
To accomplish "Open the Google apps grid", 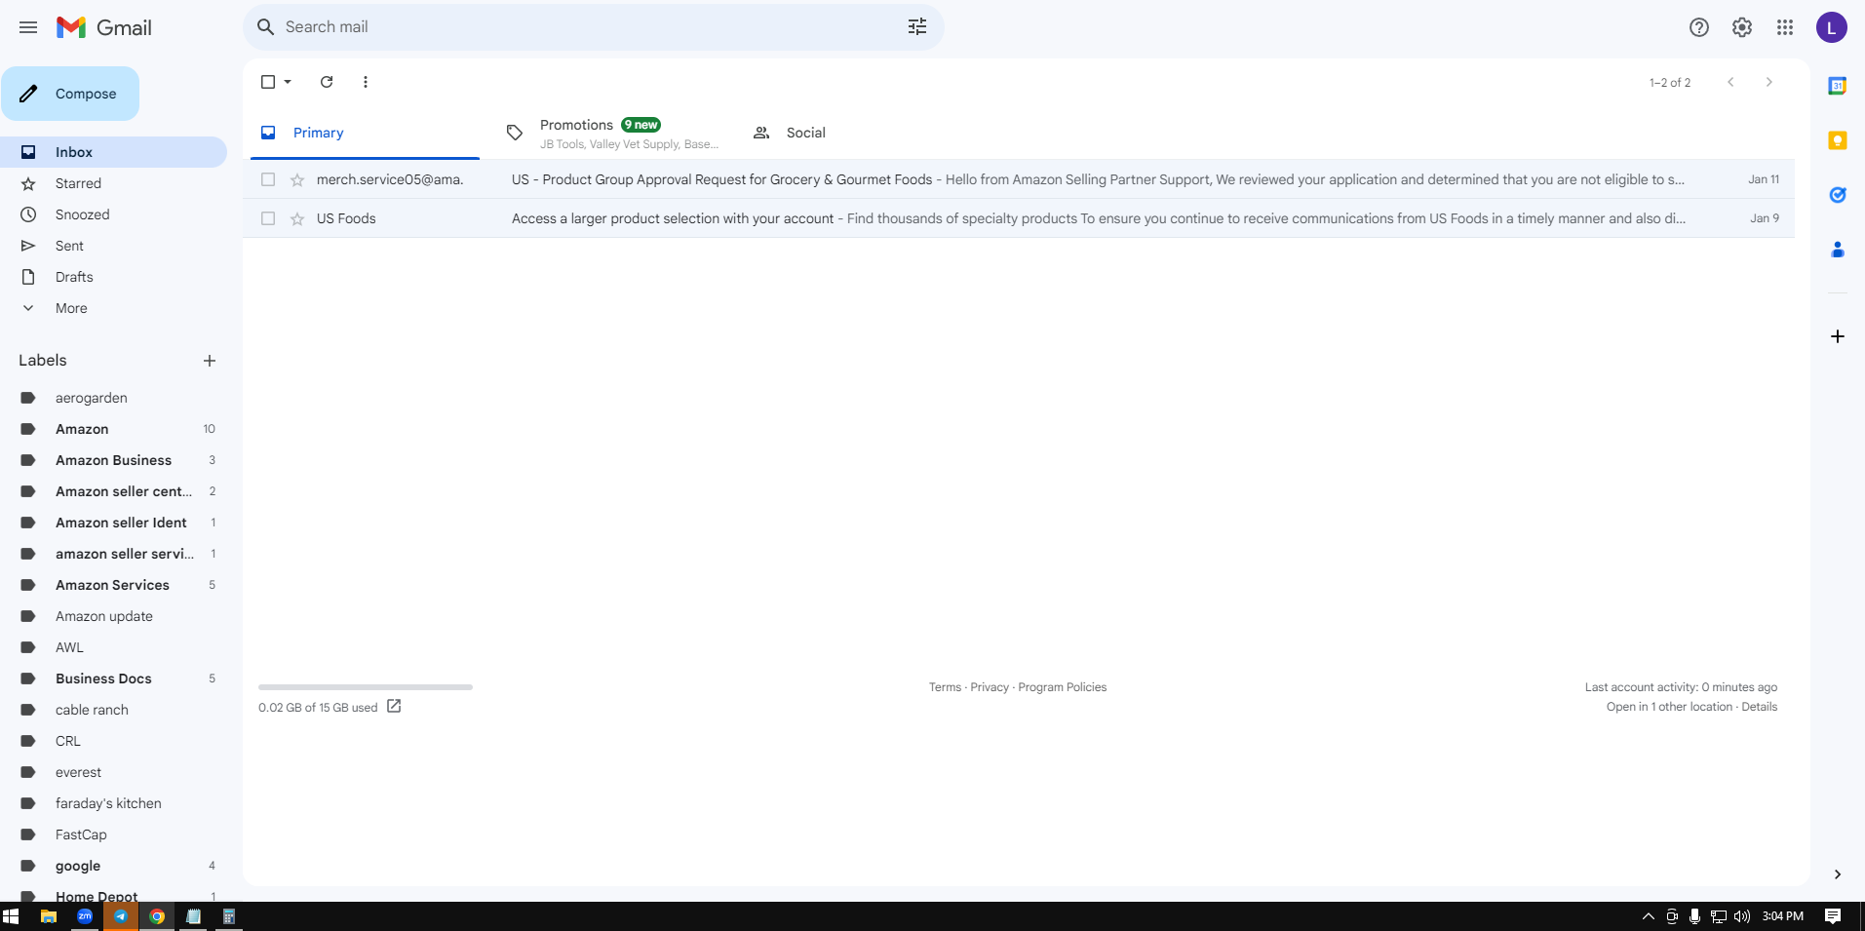I will pyautogui.click(x=1785, y=27).
